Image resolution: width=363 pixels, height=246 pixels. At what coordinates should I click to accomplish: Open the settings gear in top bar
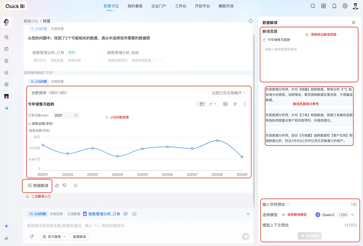coord(345,6)
